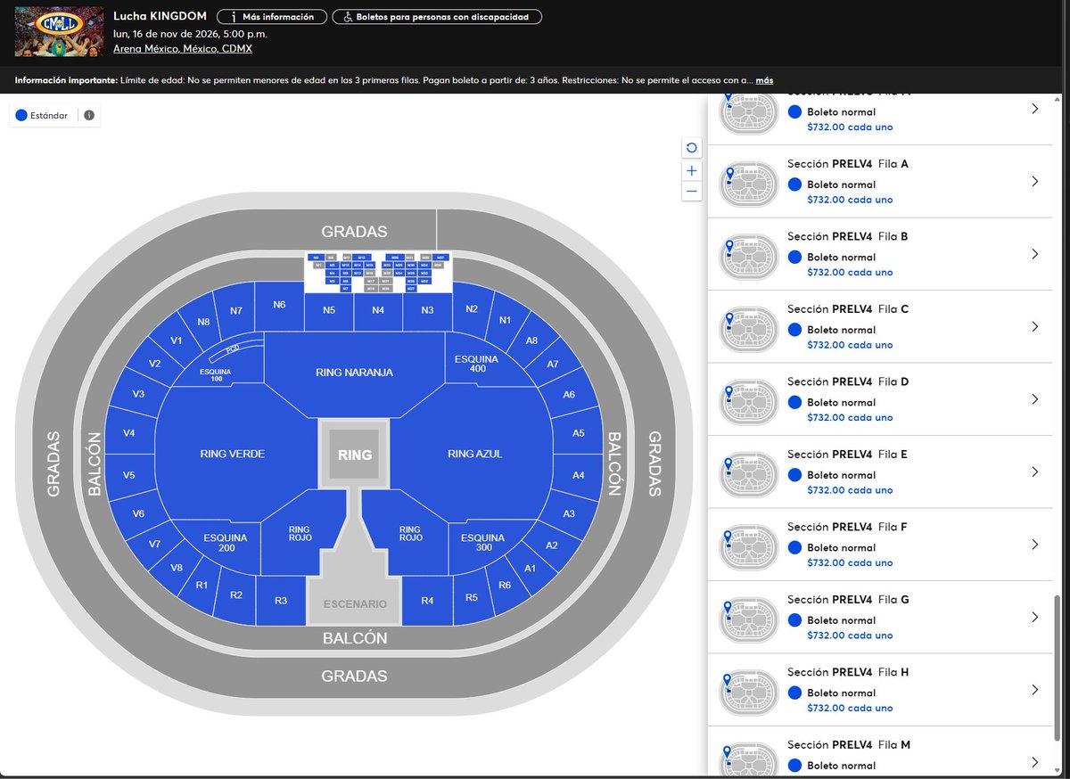Select section R5 on the map
The width and height of the screenshot is (1070, 779).
coord(473,596)
